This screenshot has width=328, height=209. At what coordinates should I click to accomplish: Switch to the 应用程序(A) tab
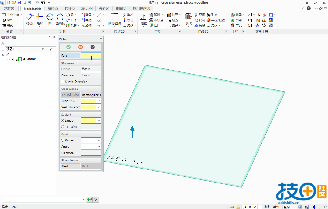[142, 9]
